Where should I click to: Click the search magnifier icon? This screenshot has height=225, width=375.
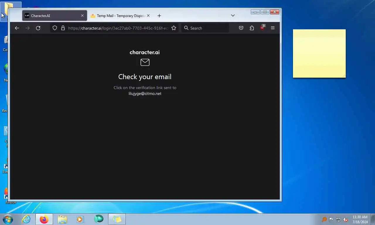click(x=186, y=28)
